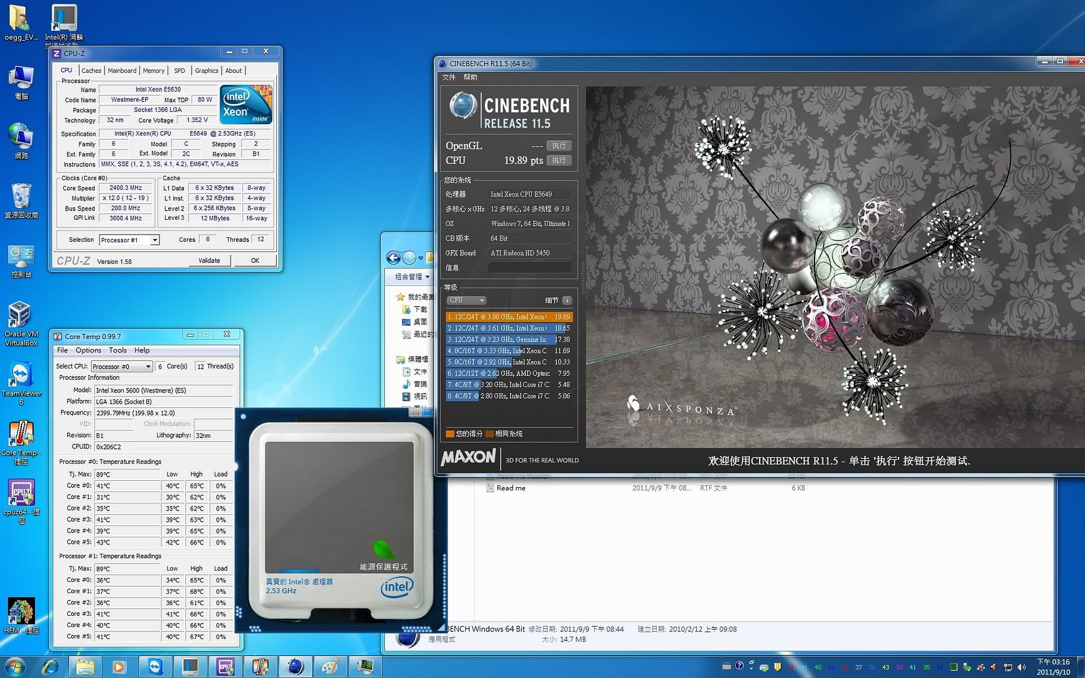Open the Caches tab in CPU-Z
1085x678 pixels.
point(91,70)
